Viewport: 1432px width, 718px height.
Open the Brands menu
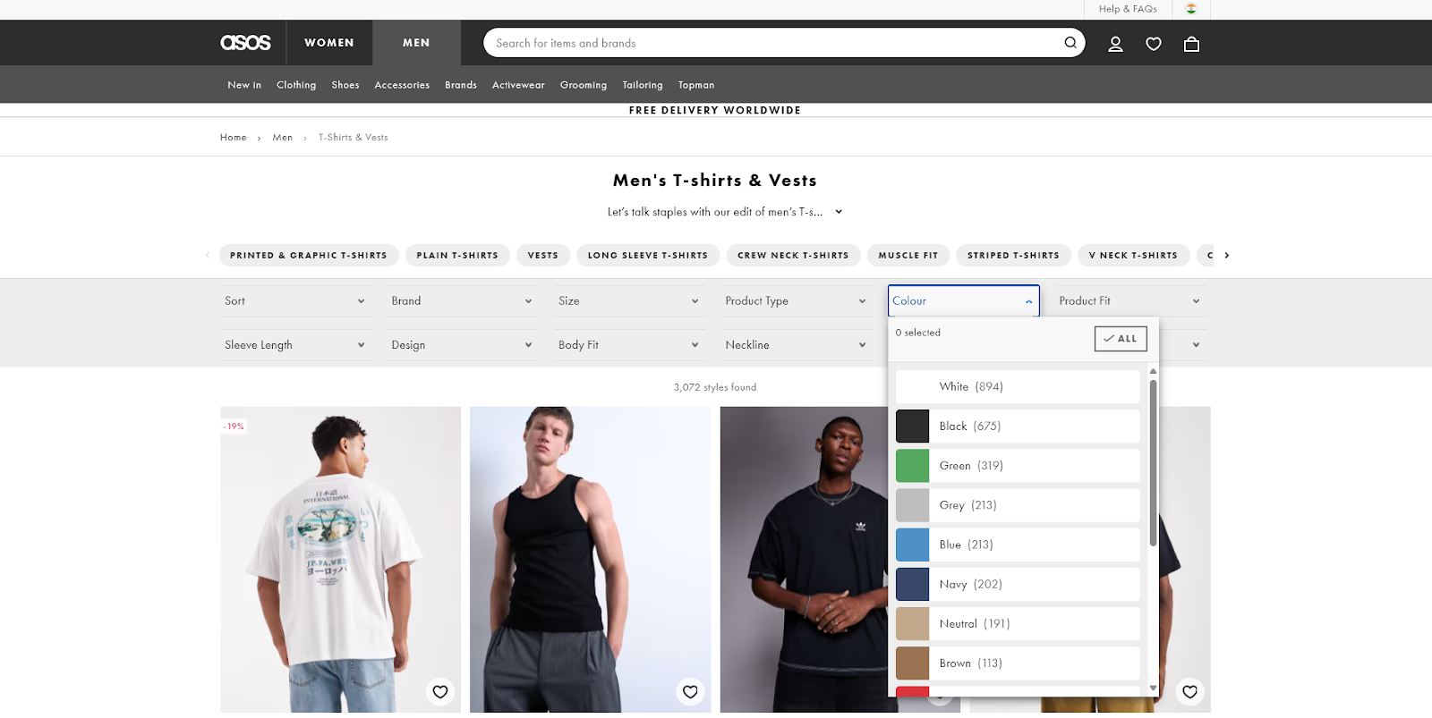[x=461, y=85]
